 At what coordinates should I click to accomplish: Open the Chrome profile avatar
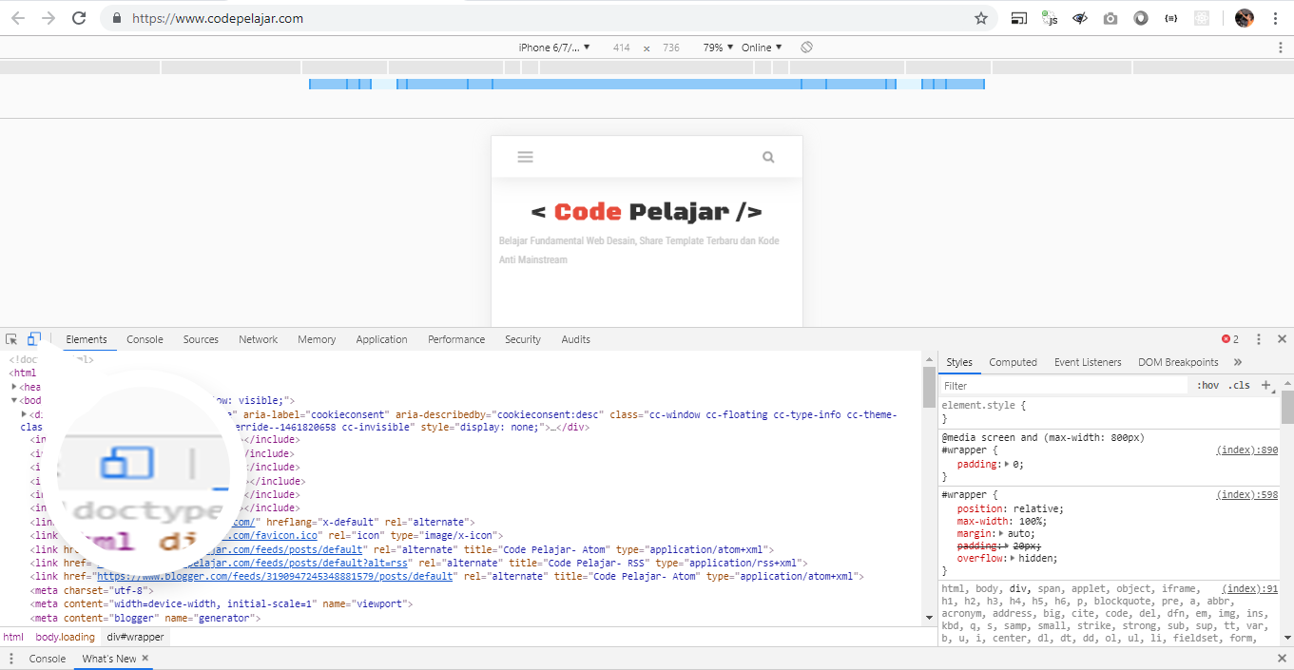(1245, 18)
